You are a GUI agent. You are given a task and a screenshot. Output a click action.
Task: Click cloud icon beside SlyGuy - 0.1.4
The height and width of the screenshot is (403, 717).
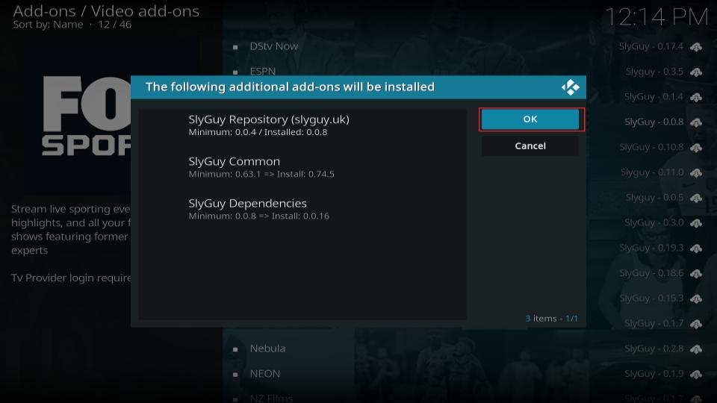click(x=696, y=97)
